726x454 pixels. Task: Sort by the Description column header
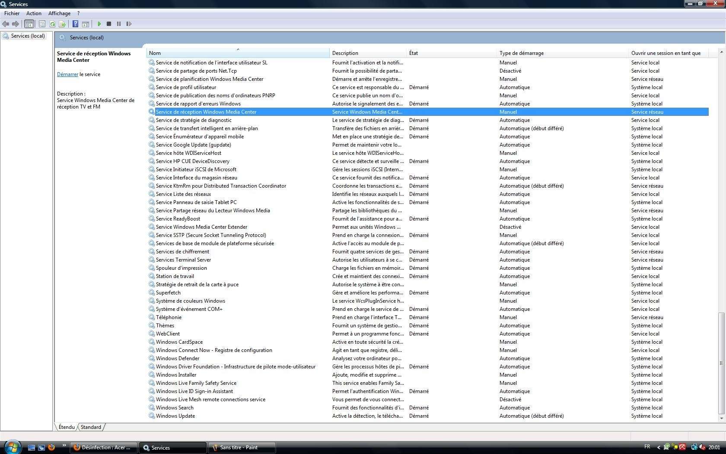click(x=368, y=53)
